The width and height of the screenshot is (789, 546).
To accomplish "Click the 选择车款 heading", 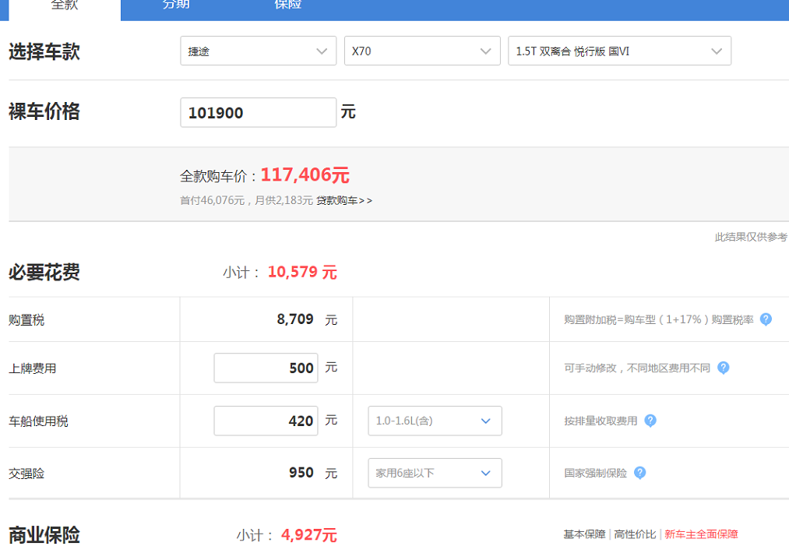I will click(44, 52).
